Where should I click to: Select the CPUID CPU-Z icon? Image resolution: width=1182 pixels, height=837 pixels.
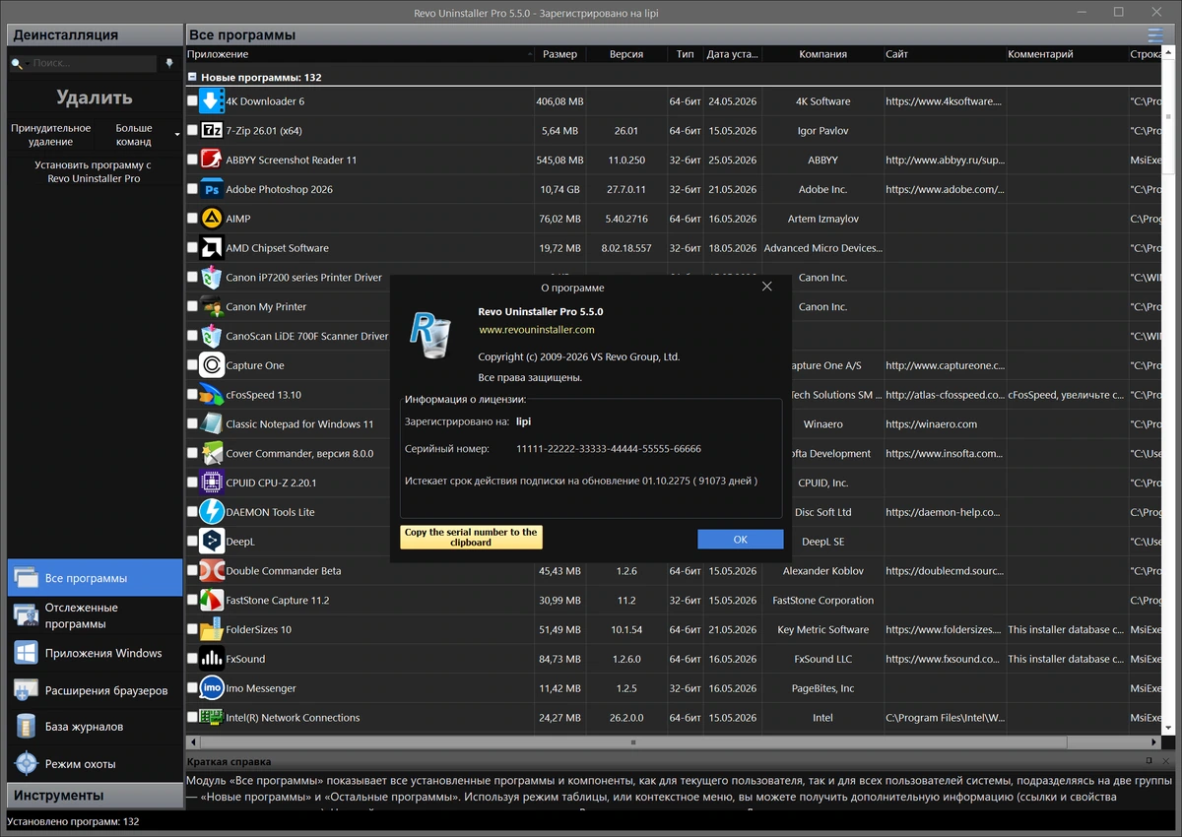[x=212, y=483]
